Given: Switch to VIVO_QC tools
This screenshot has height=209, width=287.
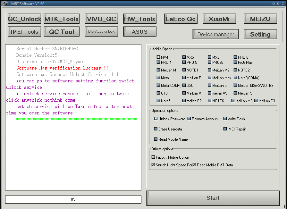Looking at the screenshot, I should pyautogui.click(x=101, y=19).
